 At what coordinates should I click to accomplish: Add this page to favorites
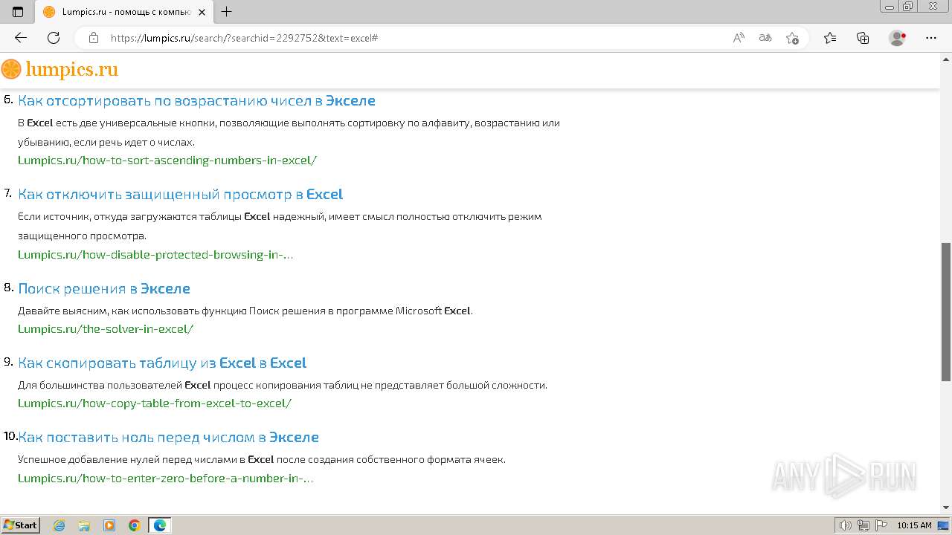792,38
